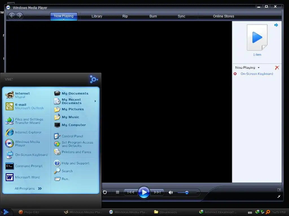Image resolution: width=289 pixels, height=216 pixels.
Task: Click the clock showing 5:25 PM
Action: 279,212
